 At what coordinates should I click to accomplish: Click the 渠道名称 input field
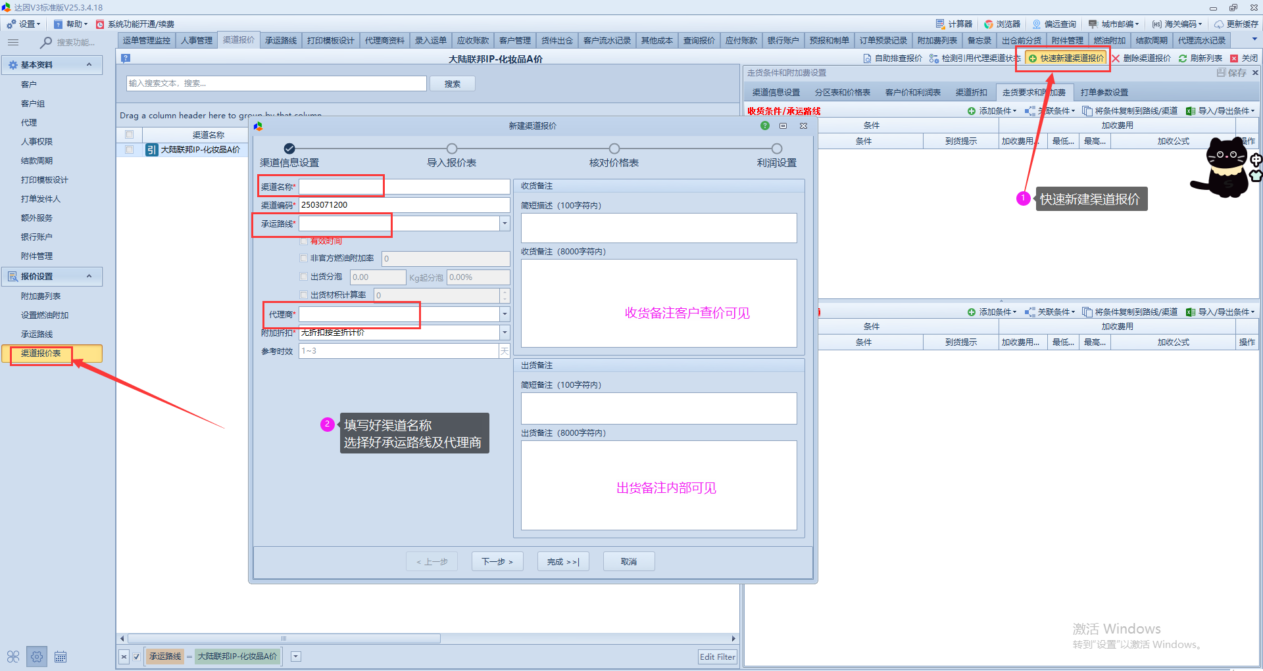pos(404,187)
